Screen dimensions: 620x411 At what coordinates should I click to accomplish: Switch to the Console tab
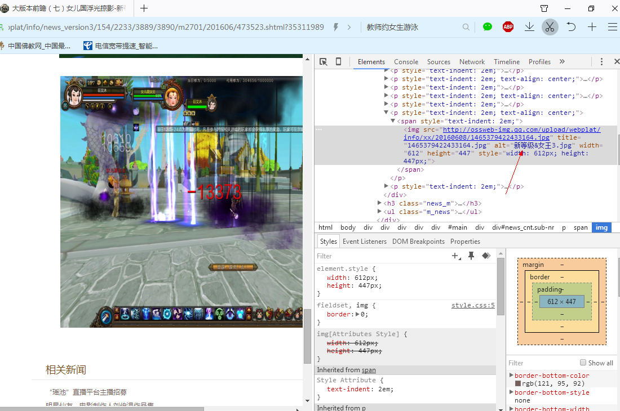click(406, 61)
